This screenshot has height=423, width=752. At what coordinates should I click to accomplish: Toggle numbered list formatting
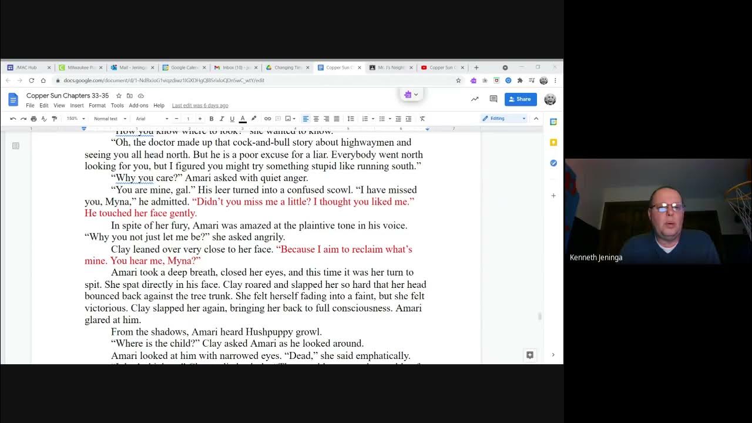(x=365, y=119)
